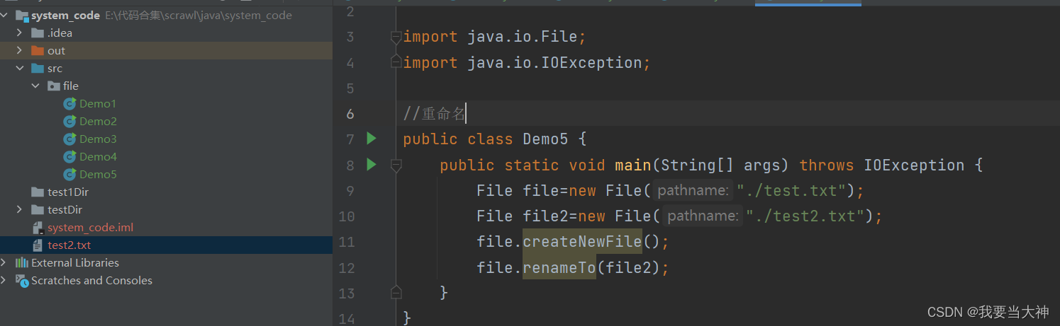The height and width of the screenshot is (326, 1060).
Task: Run main method from gutter arrow
Action: pos(371,165)
